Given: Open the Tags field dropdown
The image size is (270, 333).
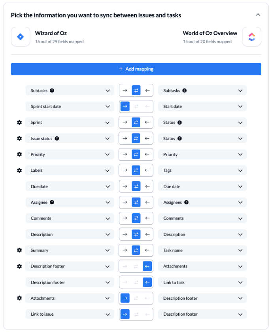Looking at the screenshot, I should point(202,170).
